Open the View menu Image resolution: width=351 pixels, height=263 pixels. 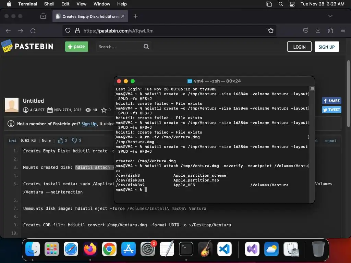point(81,4)
